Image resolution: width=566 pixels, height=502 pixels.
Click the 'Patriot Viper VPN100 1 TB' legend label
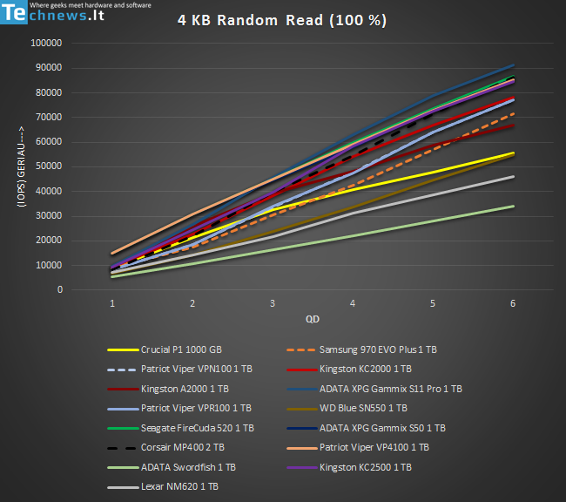click(197, 369)
